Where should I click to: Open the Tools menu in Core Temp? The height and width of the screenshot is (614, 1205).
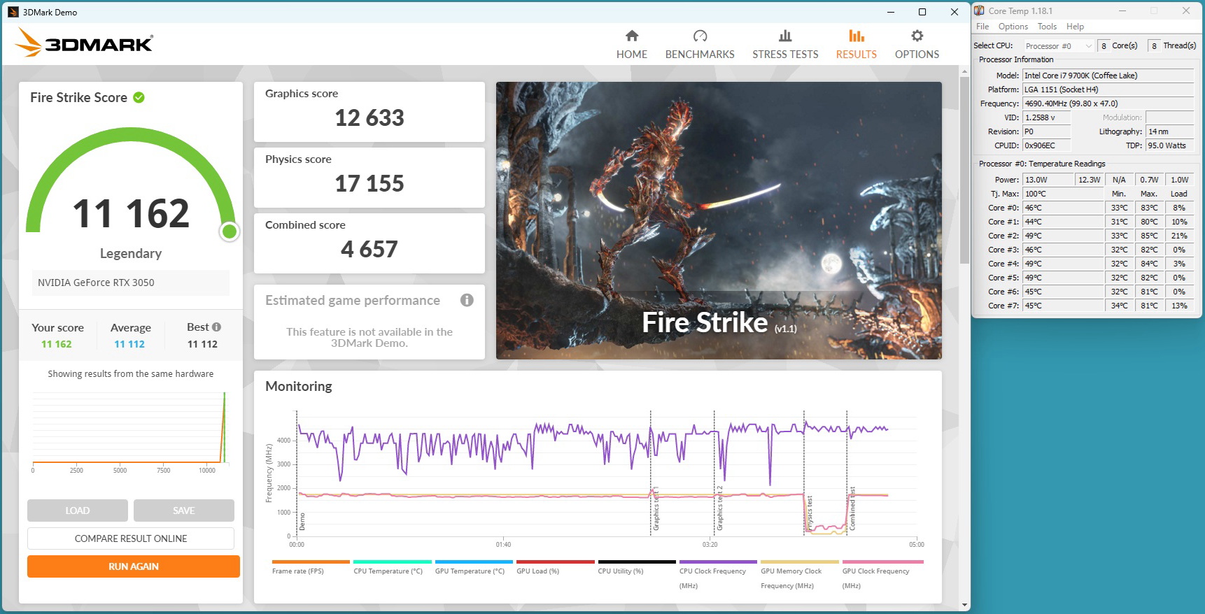pos(1047,27)
